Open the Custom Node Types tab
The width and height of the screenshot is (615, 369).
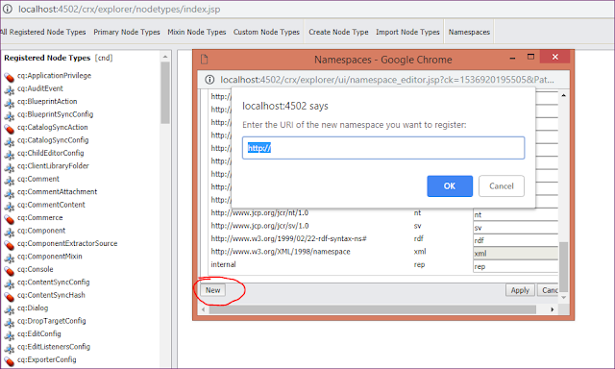coord(266,32)
